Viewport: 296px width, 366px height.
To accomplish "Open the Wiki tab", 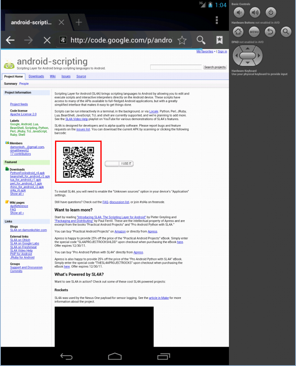I will click(53, 76).
